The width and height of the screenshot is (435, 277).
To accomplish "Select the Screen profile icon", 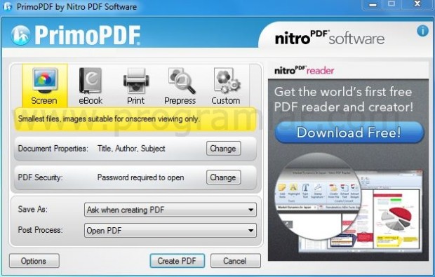I will [45, 86].
